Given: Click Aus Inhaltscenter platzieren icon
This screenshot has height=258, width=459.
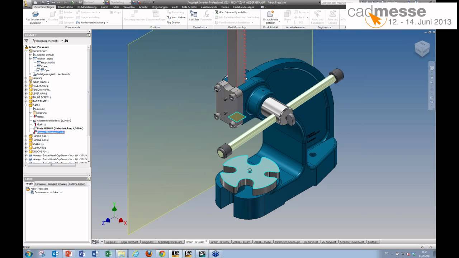Looking at the screenshot, I should (x=36, y=14).
